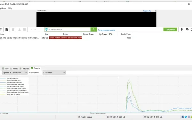Screen dimensions: 192x120
Task: Click the globe web icon in status bar
Action: pos(189,117)
